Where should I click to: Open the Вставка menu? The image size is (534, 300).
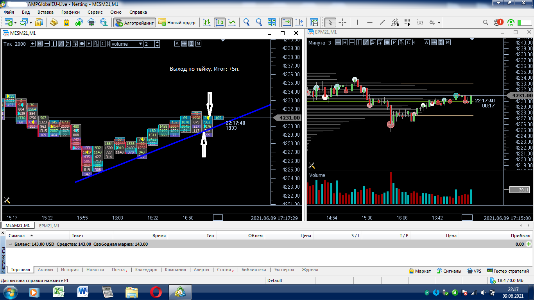pyautogui.click(x=45, y=12)
